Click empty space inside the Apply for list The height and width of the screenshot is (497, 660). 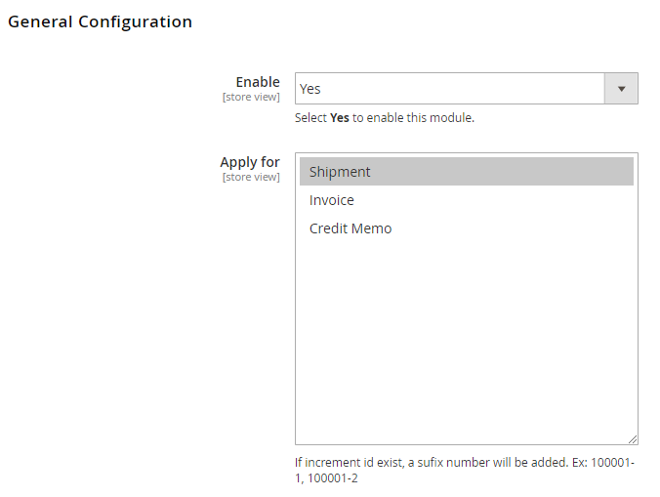467,342
